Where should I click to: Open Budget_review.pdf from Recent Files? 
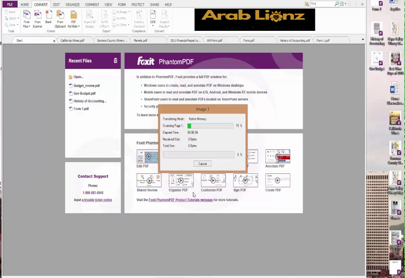(87, 85)
